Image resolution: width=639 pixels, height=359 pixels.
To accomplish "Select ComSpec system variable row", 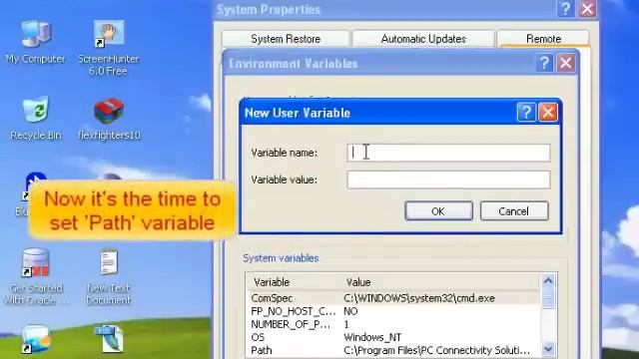I will pyautogui.click(x=393, y=298).
